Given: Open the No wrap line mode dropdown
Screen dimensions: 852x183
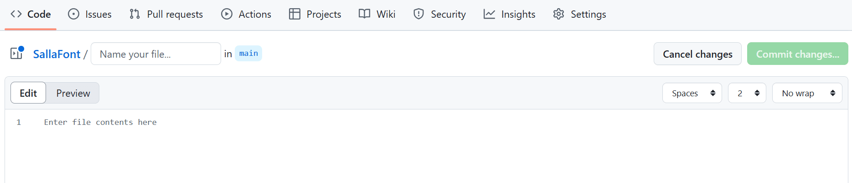Looking at the screenshot, I should click(807, 93).
